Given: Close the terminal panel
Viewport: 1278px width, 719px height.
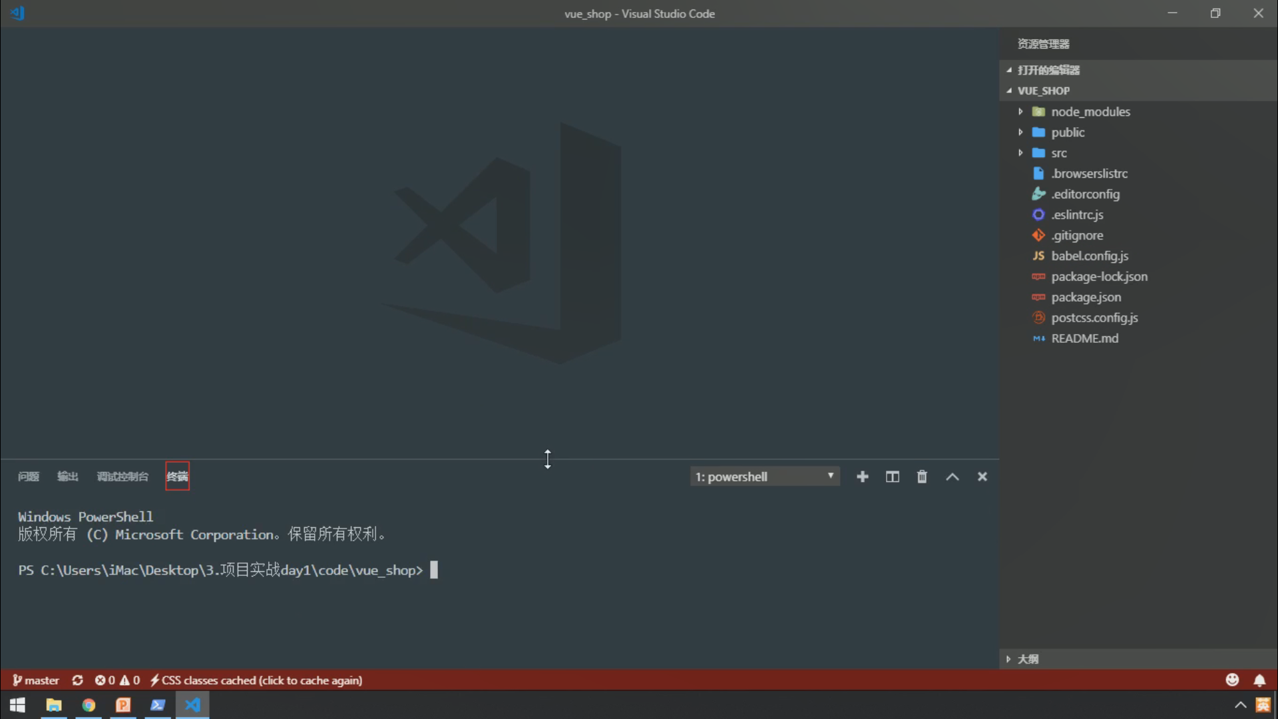Looking at the screenshot, I should pyautogui.click(x=982, y=477).
